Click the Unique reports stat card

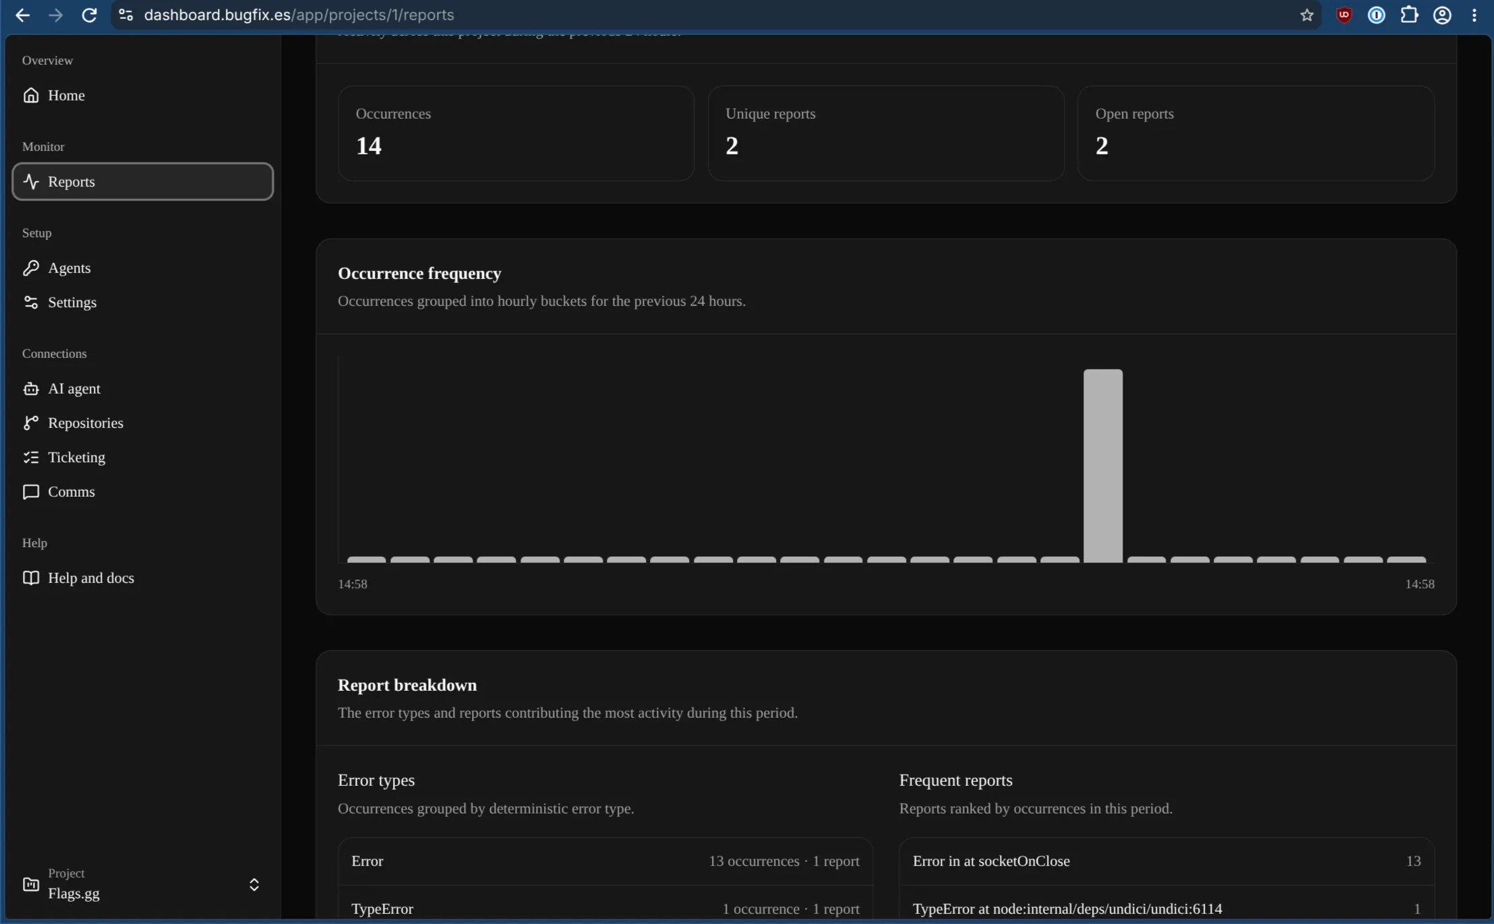(x=886, y=133)
